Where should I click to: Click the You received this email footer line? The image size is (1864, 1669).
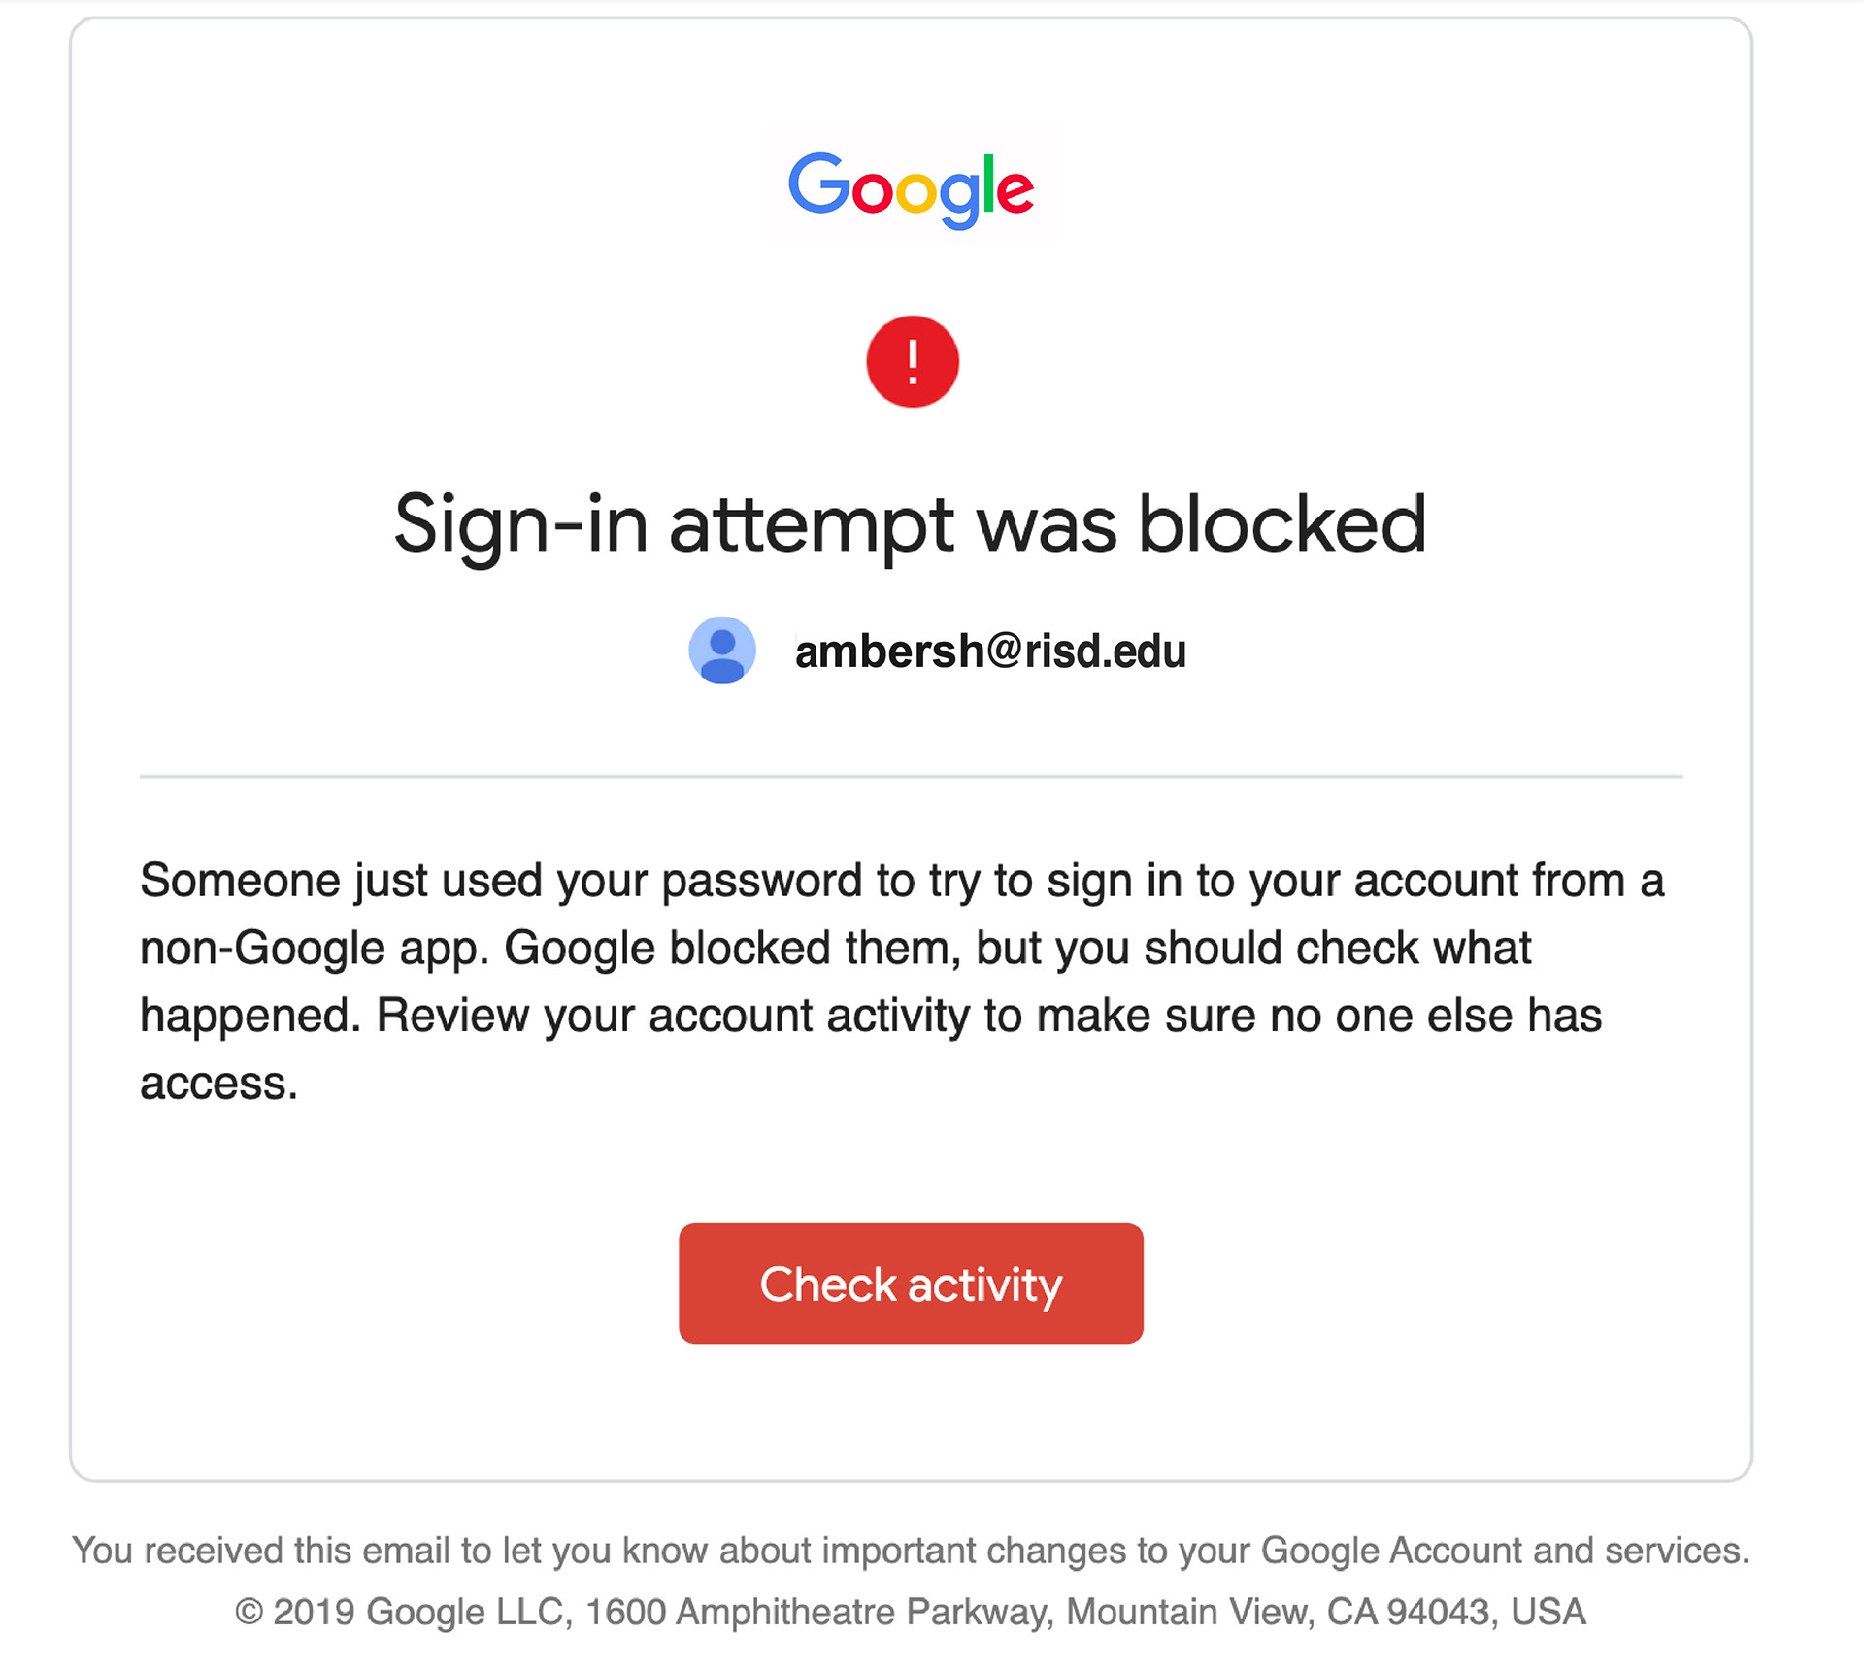[x=911, y=1551]
